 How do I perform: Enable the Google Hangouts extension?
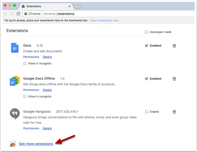click(146, 112)
